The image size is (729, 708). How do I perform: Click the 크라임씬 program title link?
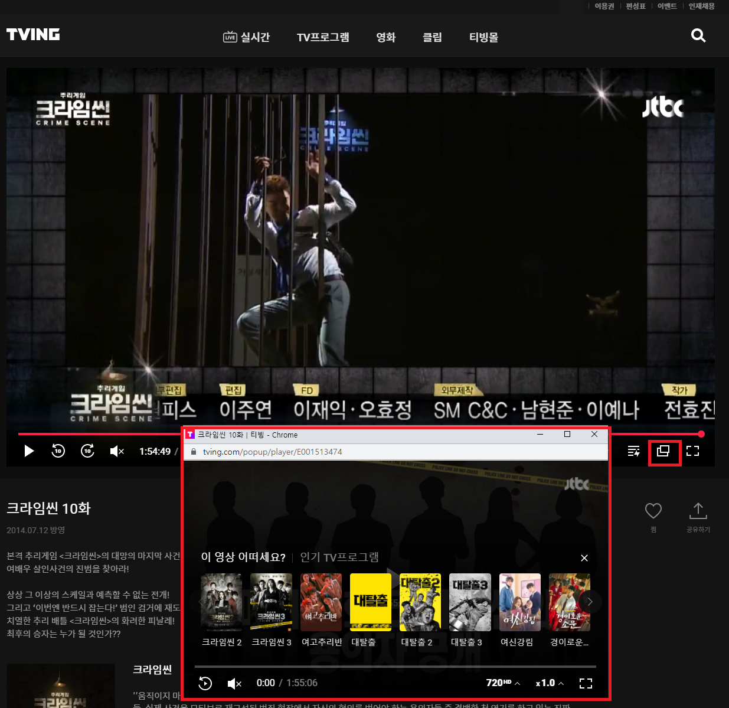pos(152,669)
